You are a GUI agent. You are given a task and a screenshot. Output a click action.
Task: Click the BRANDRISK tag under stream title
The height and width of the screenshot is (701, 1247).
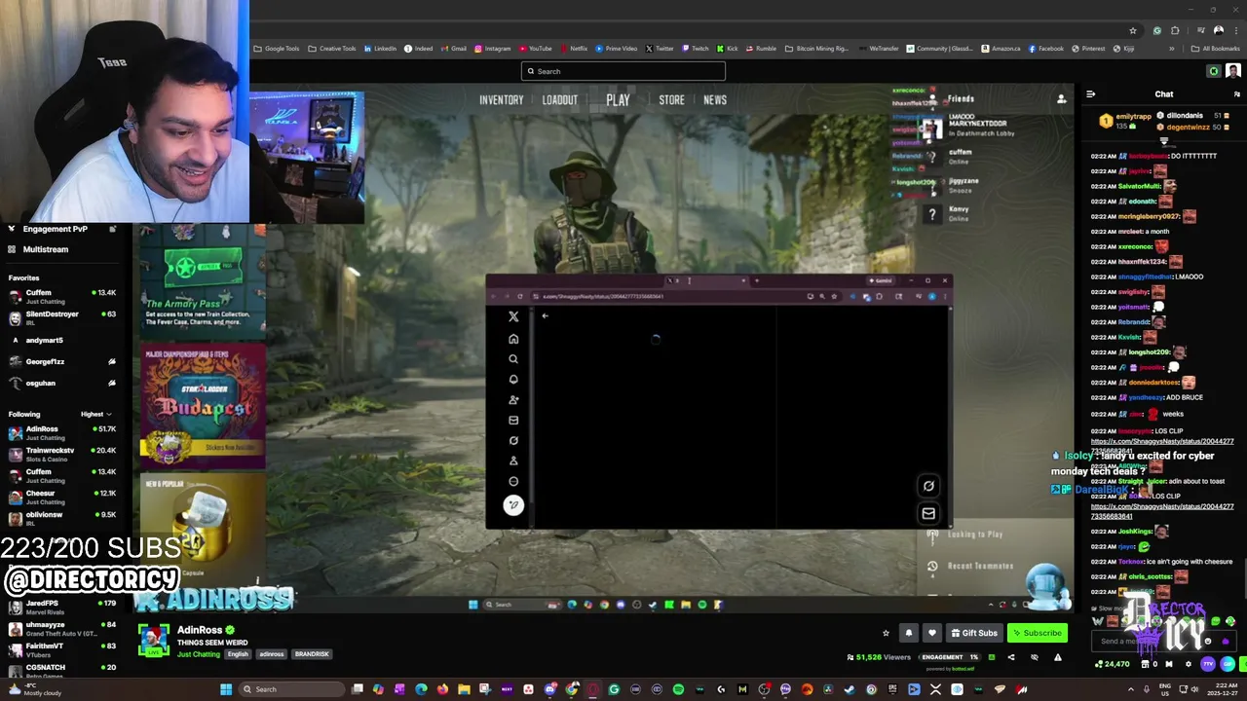pyautogui.click(x=312, y=654)
